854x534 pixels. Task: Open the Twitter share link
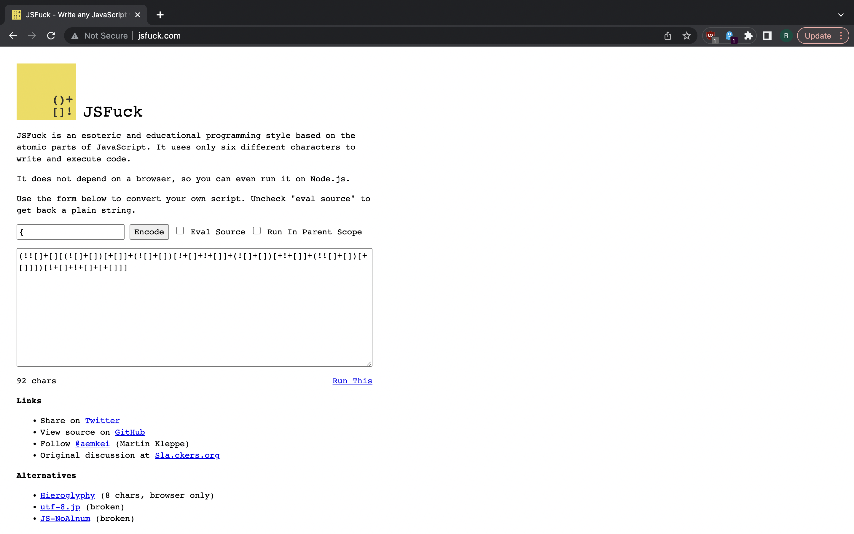click(x=102, y=421)
